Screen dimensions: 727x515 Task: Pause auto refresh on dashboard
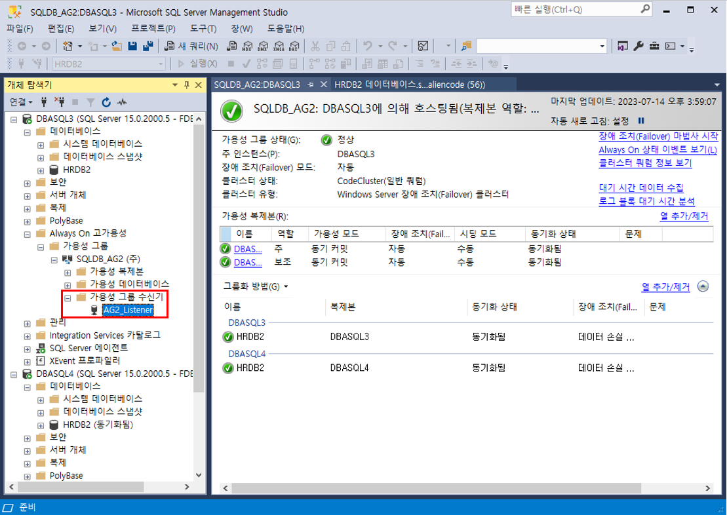coord(641,121)
